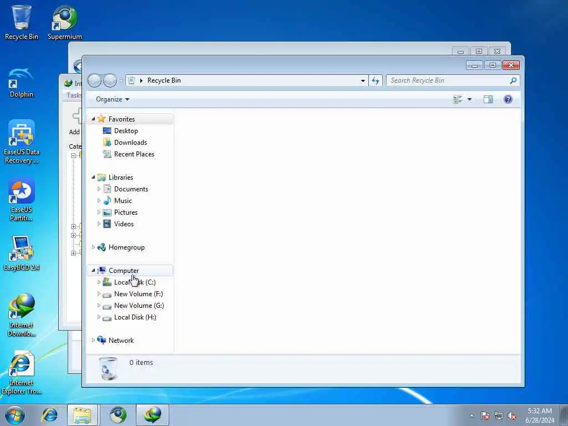Expand the Network node arrow
The height and width of the screenshot is (426, 568).
tap(93, 340)
